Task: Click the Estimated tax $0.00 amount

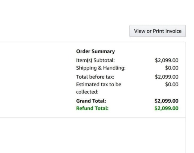Action: click(x=172, y=84)
